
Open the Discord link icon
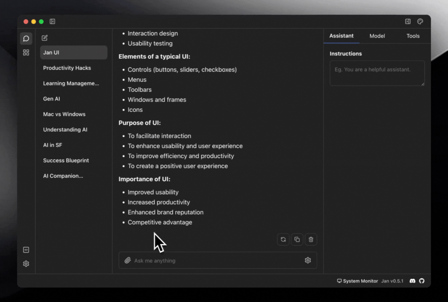pyautogui.click(x=412, y=281)
